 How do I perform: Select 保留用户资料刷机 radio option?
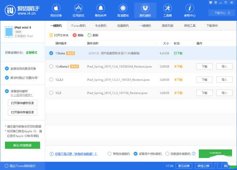(x=136, y=154)
